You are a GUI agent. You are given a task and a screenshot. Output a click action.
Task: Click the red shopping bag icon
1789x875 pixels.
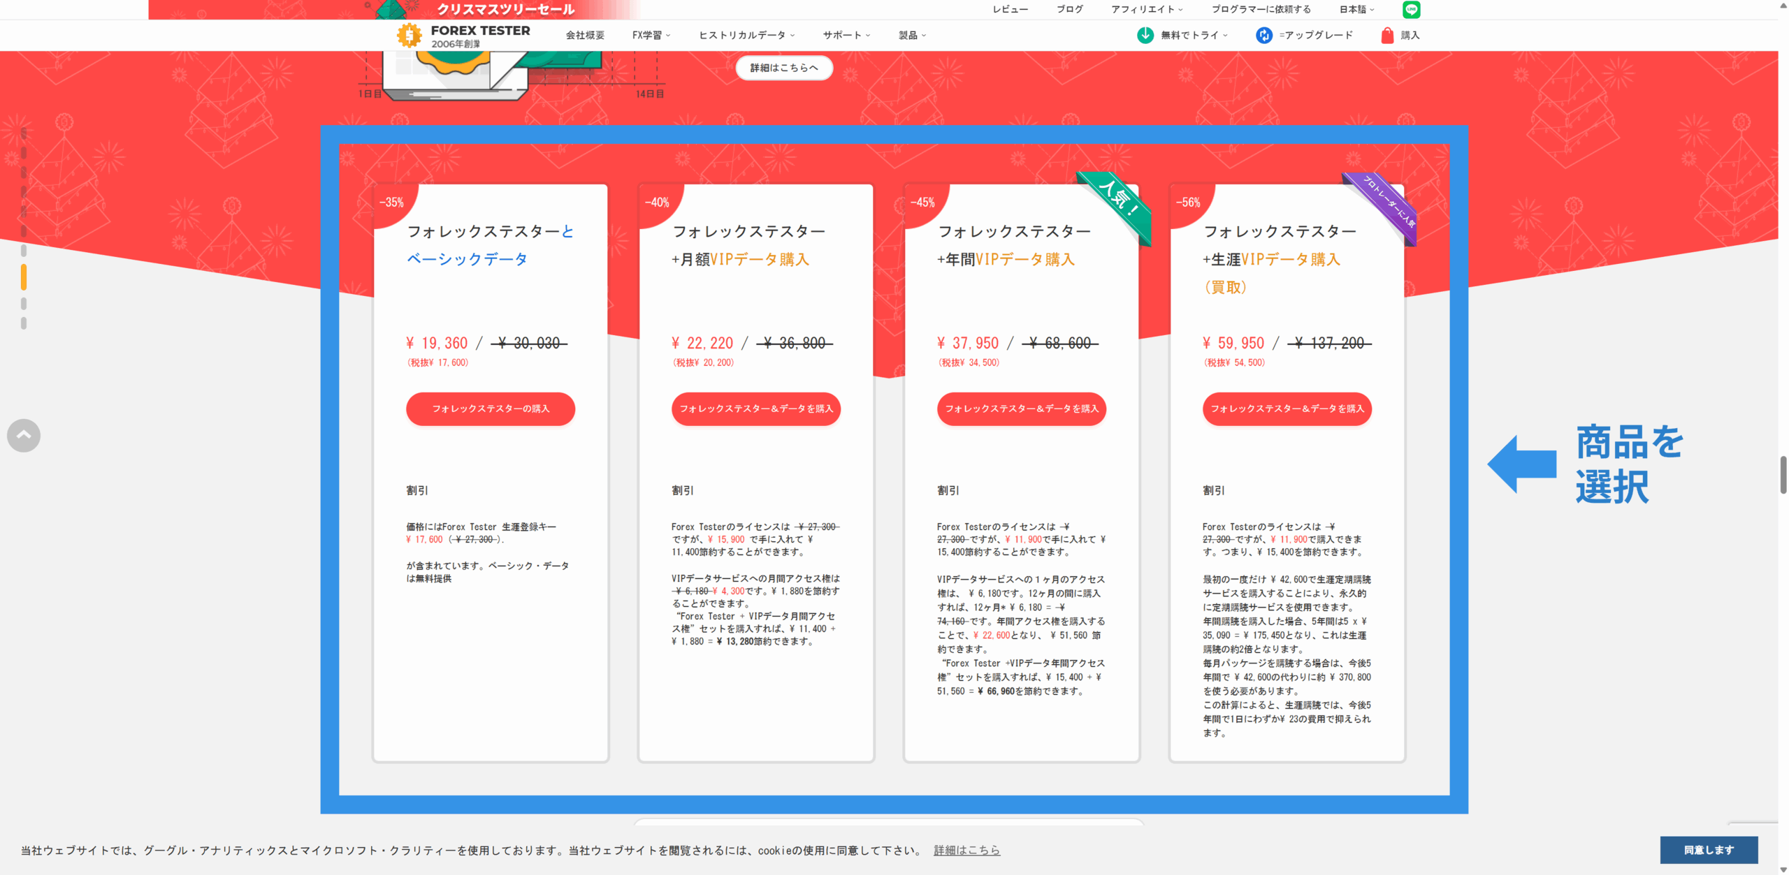(x=1387, y=35)
